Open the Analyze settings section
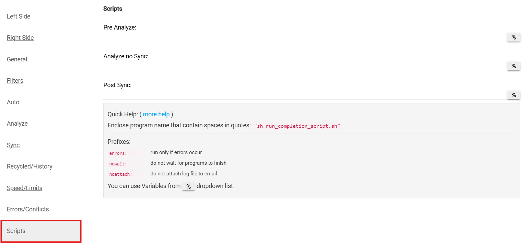Screen dimensions: 524x243 17,124
